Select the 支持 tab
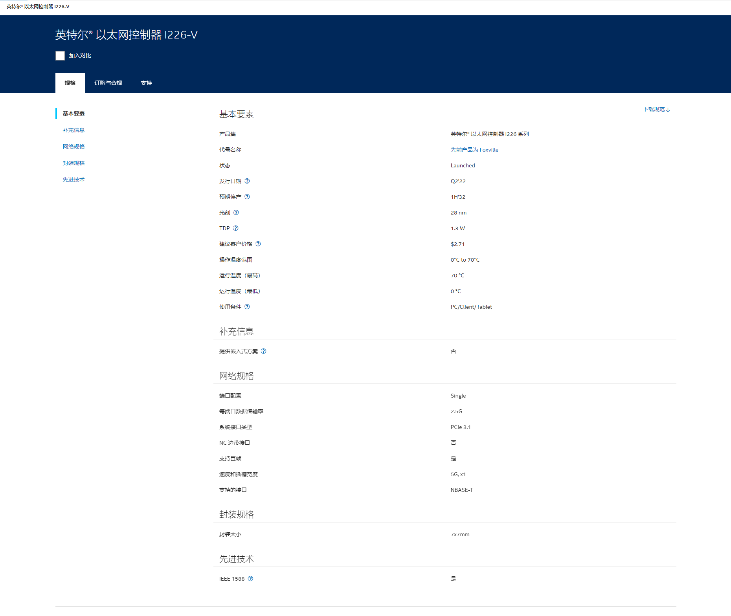Image resolution: width=731 pixels, height=616 pixels. pyautogui.click(x=146, y=83)
